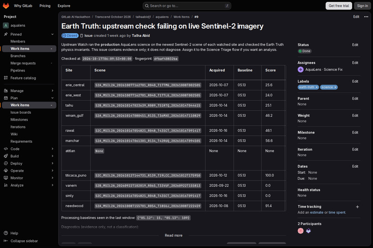Open Members in the sidebar

click(18, 41)
